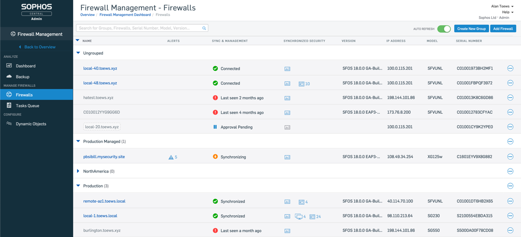Click the synchronized security icon for local-48.toews.xyz
The image size is (521, 237).
(x=287, y=83)
